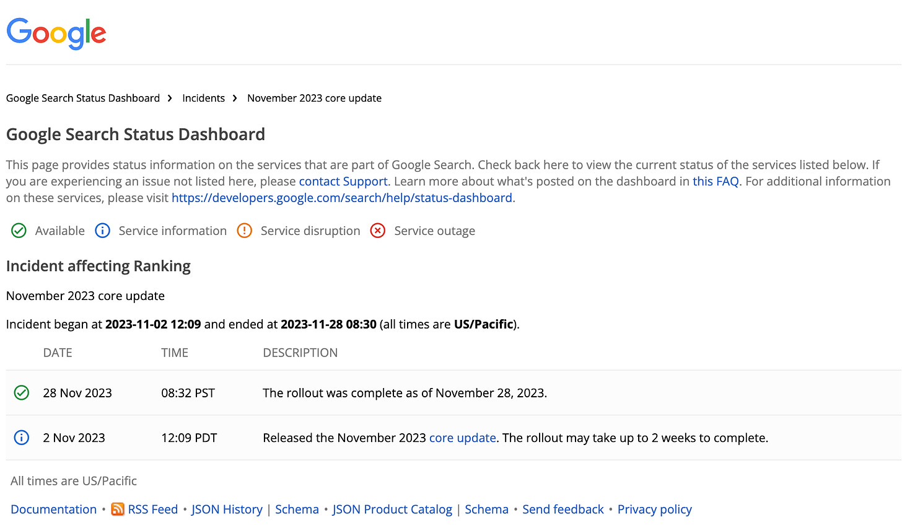Click the green Available status icon

click(19, 230)
